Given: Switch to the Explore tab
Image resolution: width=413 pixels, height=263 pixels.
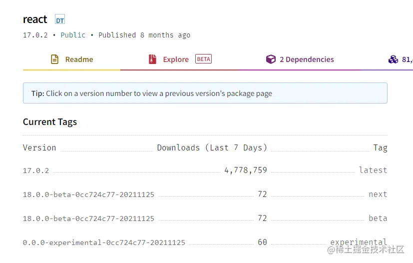Looking at the screenshot, I should pyautogui.click(x=180, y=59).
